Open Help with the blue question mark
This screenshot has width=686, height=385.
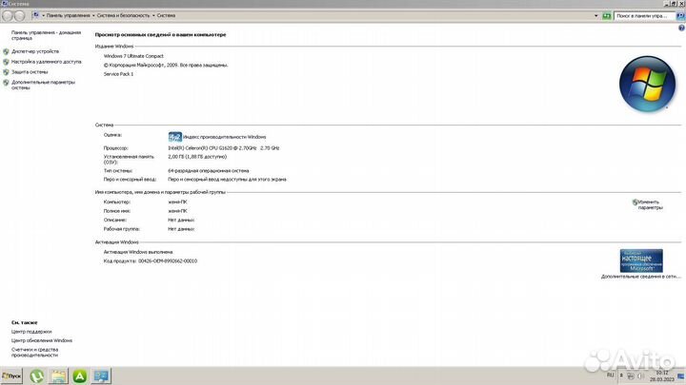[681, 28]
